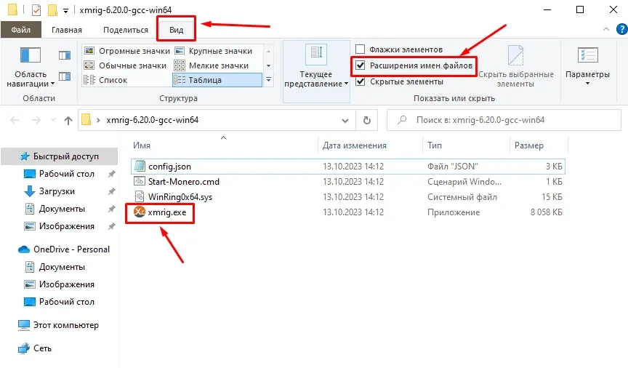This screenshot has height=368, width=628.
Task: Select the xmrig.exe application file
Action: pos(167,212)
